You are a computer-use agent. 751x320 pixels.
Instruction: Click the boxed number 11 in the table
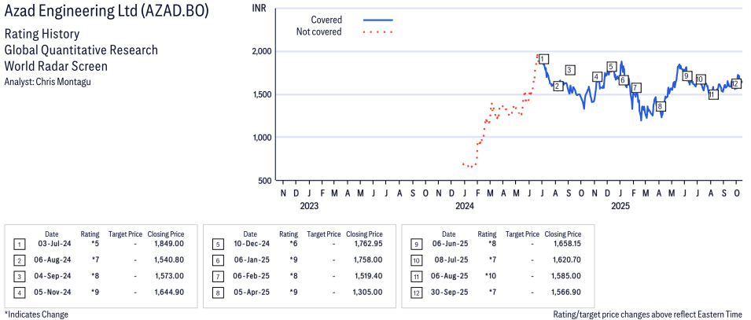(x=416, y=276)
